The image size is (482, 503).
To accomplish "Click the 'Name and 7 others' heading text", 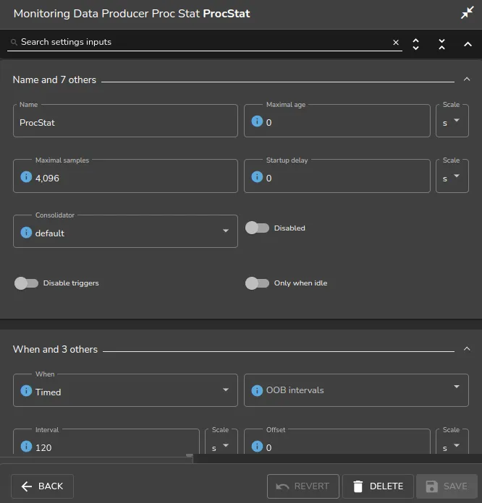I will pos(54,79).
